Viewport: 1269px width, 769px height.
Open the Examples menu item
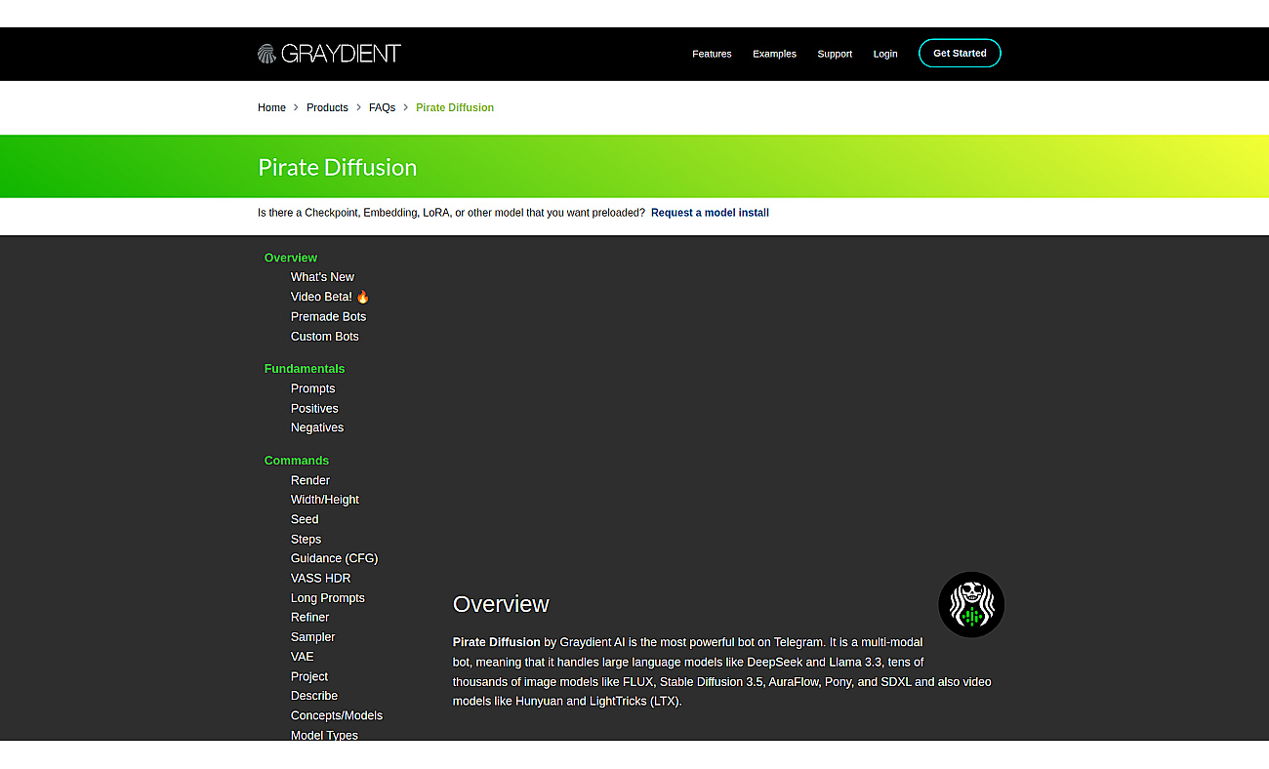774,54
